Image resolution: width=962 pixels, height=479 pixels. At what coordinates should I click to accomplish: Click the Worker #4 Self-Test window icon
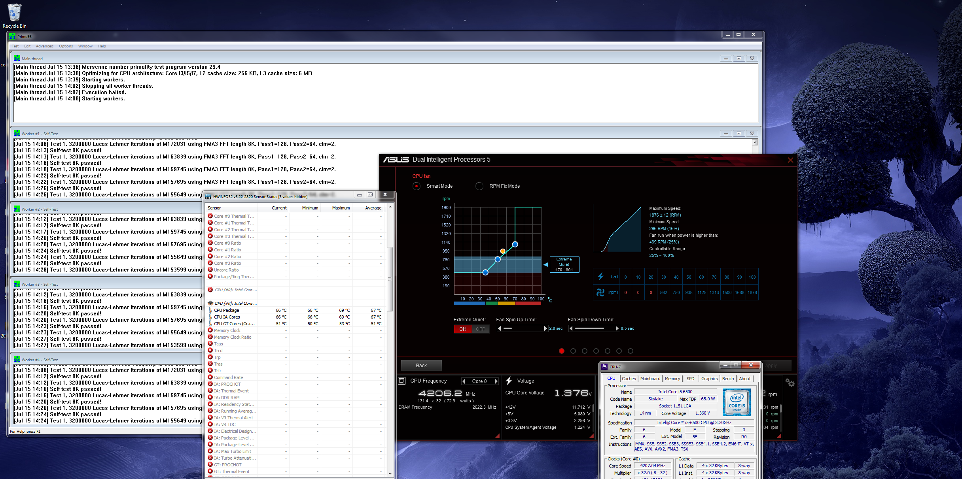[17, 360]
